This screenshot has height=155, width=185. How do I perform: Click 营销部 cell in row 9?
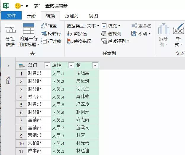coord(39,135)
